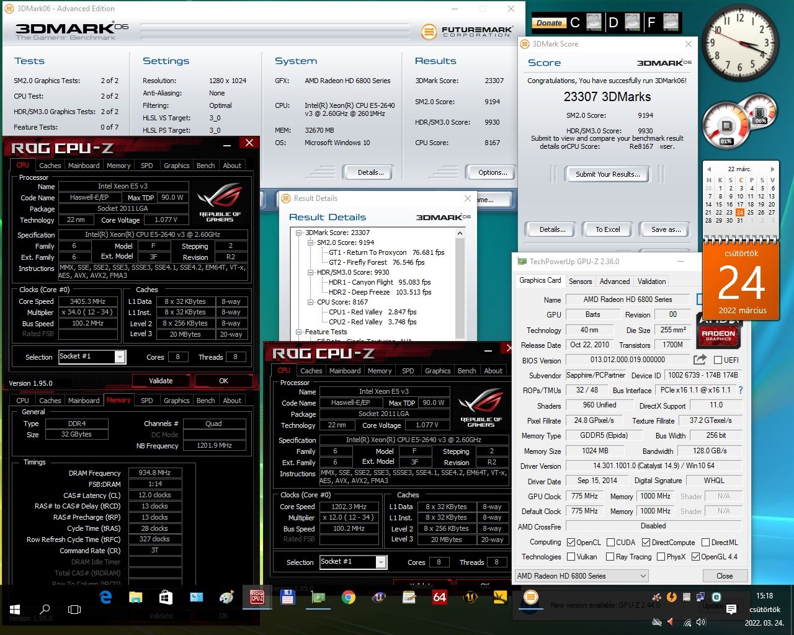Viewport: 794px width, 635px height.
Task: Open taskbar search magnifier
Action: (45, 610)
